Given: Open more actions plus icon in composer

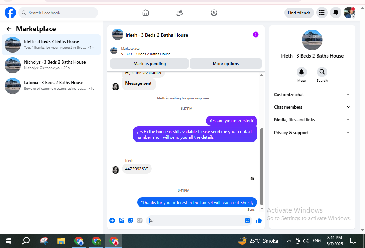Looking at the screenshot, I should [112, 220].
